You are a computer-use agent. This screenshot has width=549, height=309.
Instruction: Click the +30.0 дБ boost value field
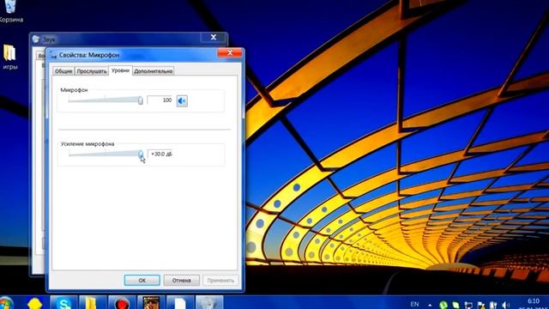coord(160,154)
